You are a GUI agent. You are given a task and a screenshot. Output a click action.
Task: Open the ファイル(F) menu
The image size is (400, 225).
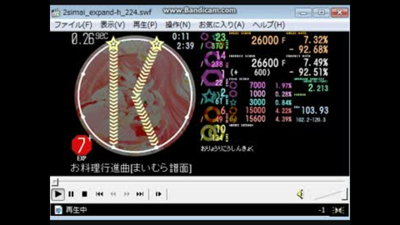(73, 25)
